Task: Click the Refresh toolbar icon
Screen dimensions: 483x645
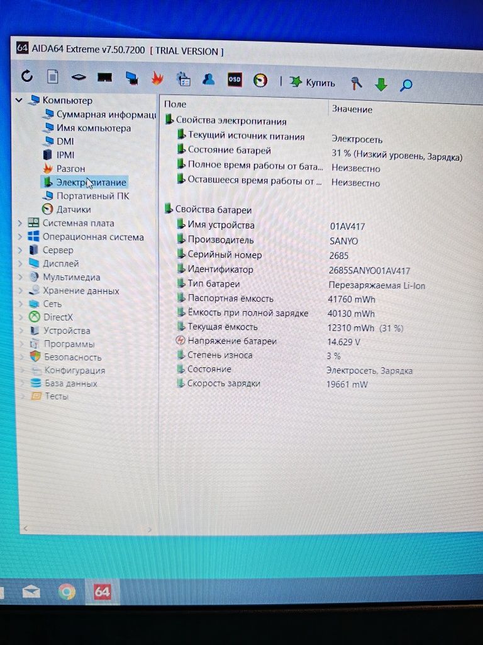Action: (27, 76)
